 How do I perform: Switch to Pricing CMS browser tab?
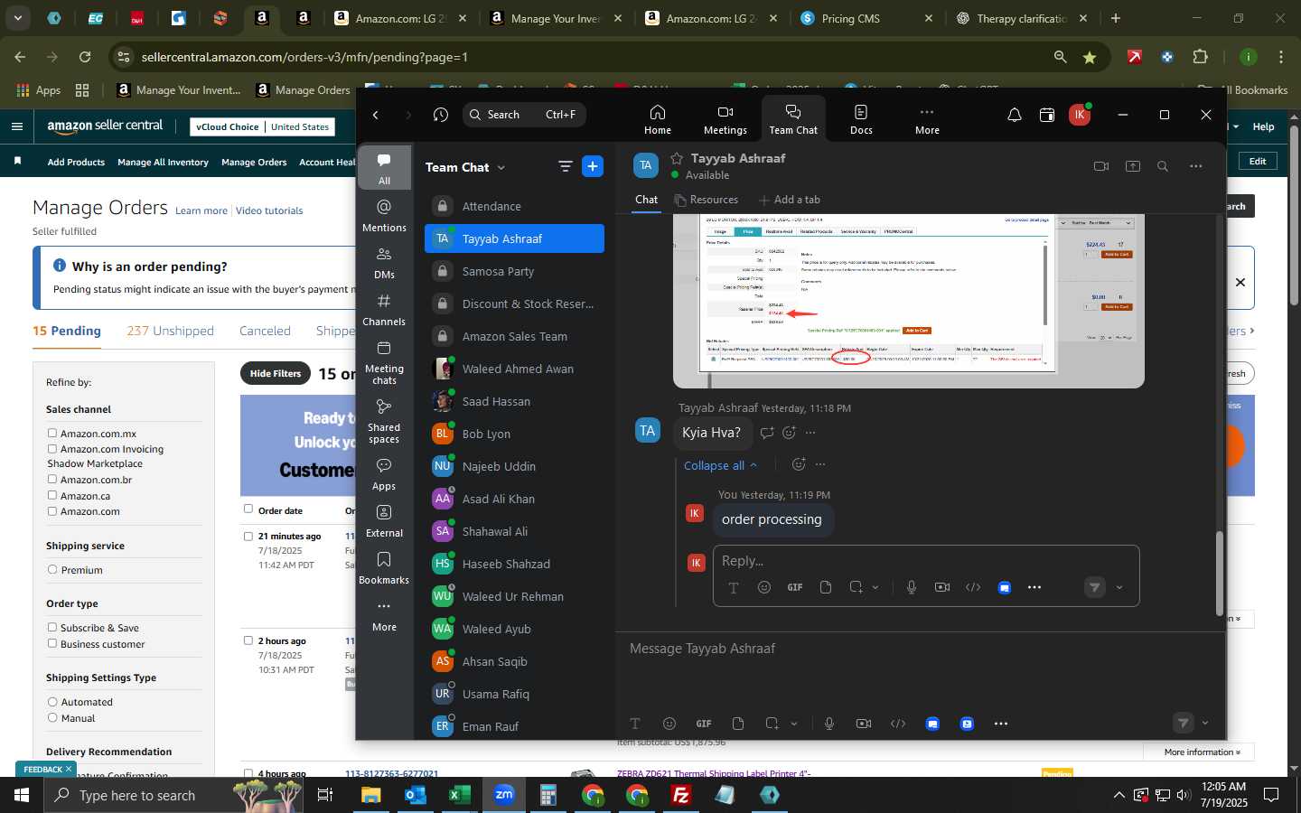(865, 18)
